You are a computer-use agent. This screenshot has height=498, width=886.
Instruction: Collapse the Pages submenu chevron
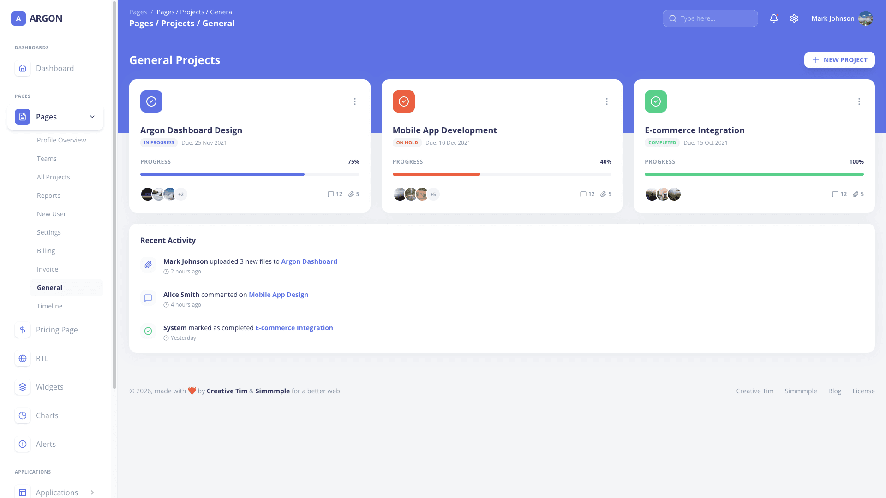click(92, 117)
